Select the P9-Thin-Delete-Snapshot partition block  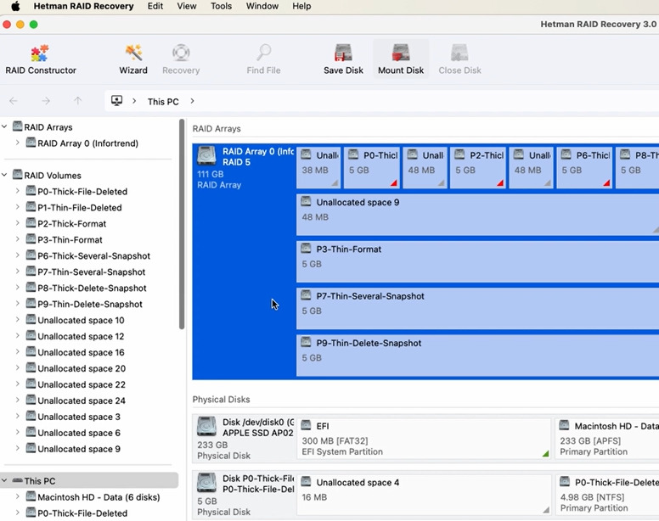coord(477,356)
